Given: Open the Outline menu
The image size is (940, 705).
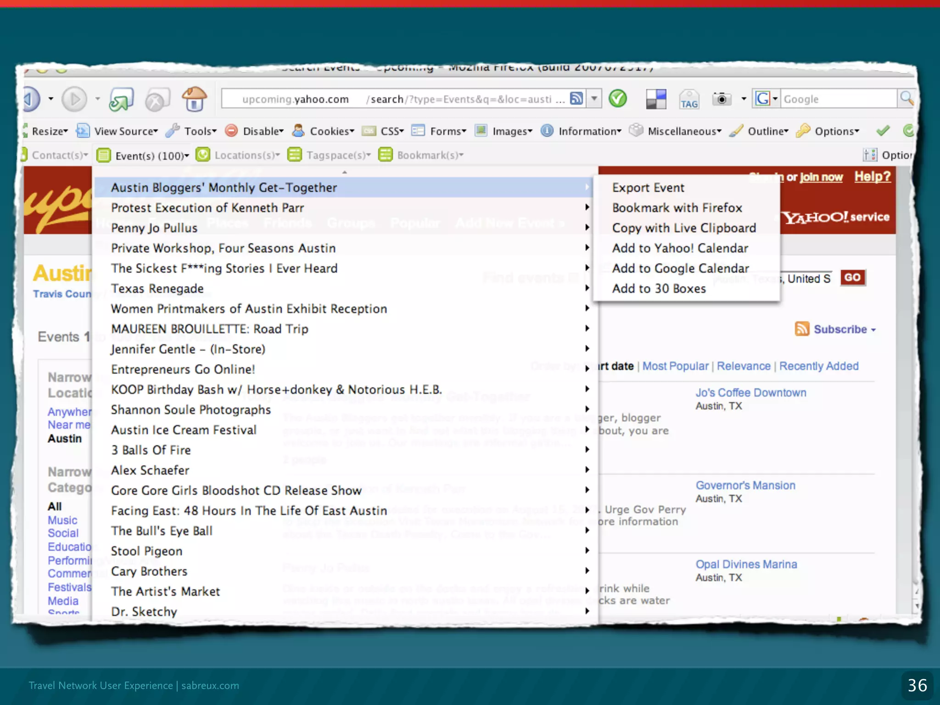Looking at the screenshot, I should (x=759, y=131).
